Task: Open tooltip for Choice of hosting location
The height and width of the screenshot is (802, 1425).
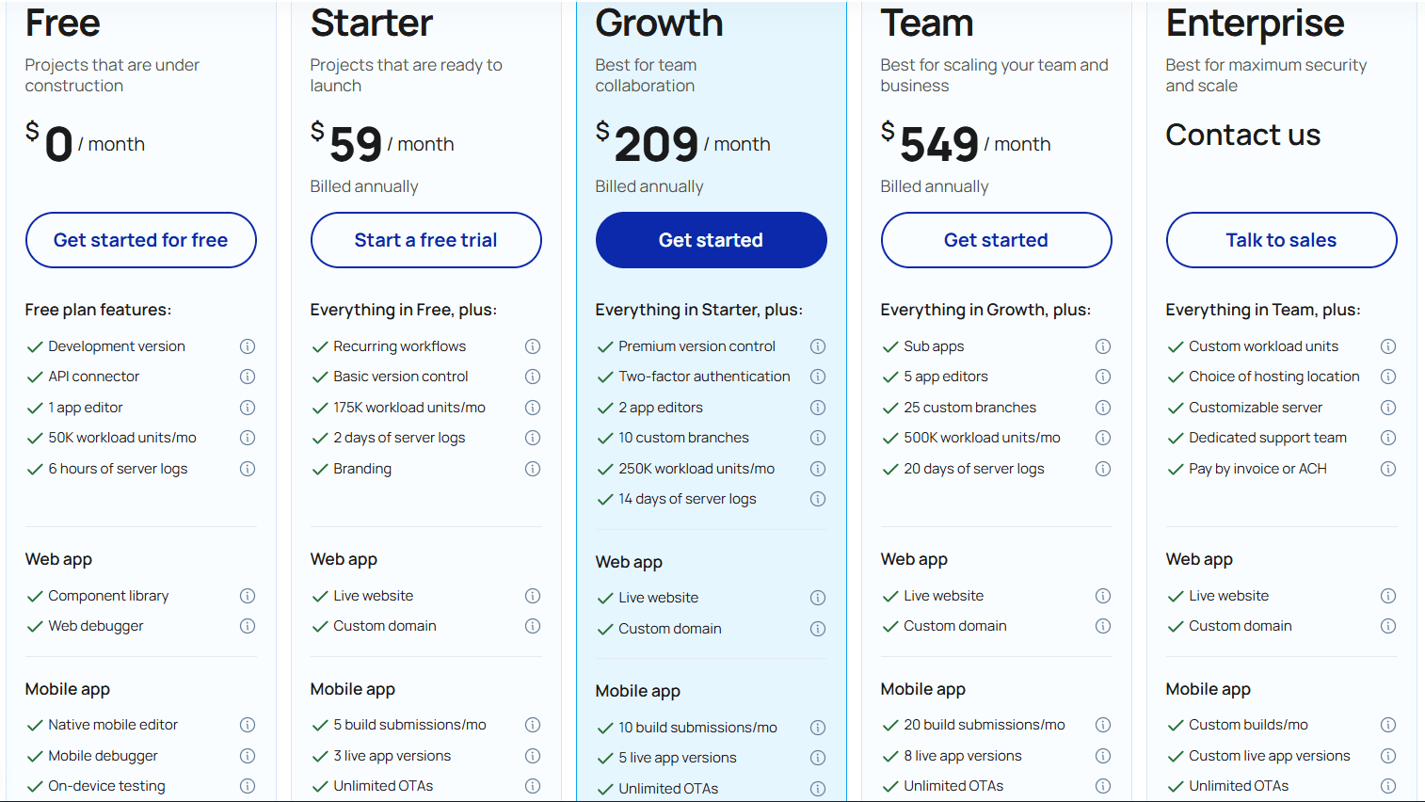Action: [1388, 377]
